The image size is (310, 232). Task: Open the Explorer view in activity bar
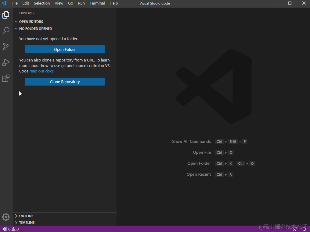[6, 15]
